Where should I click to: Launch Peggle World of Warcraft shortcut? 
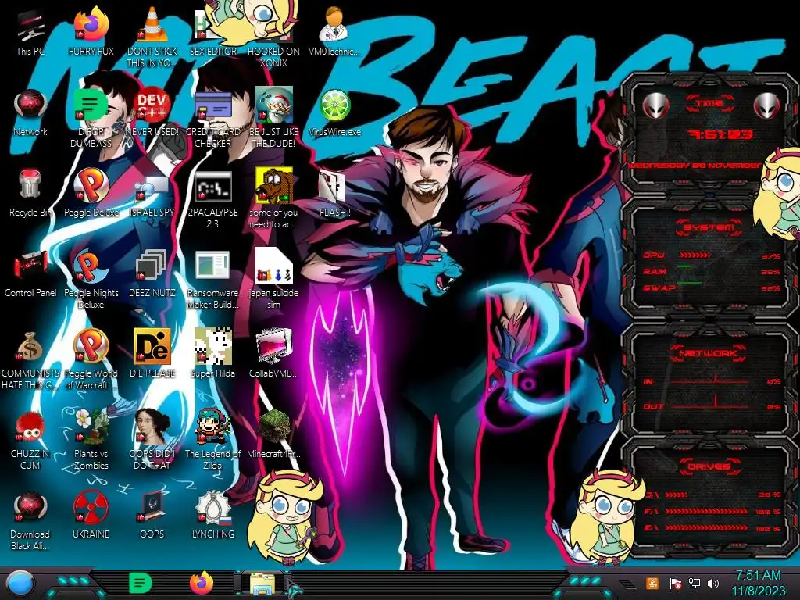(91, 347)
